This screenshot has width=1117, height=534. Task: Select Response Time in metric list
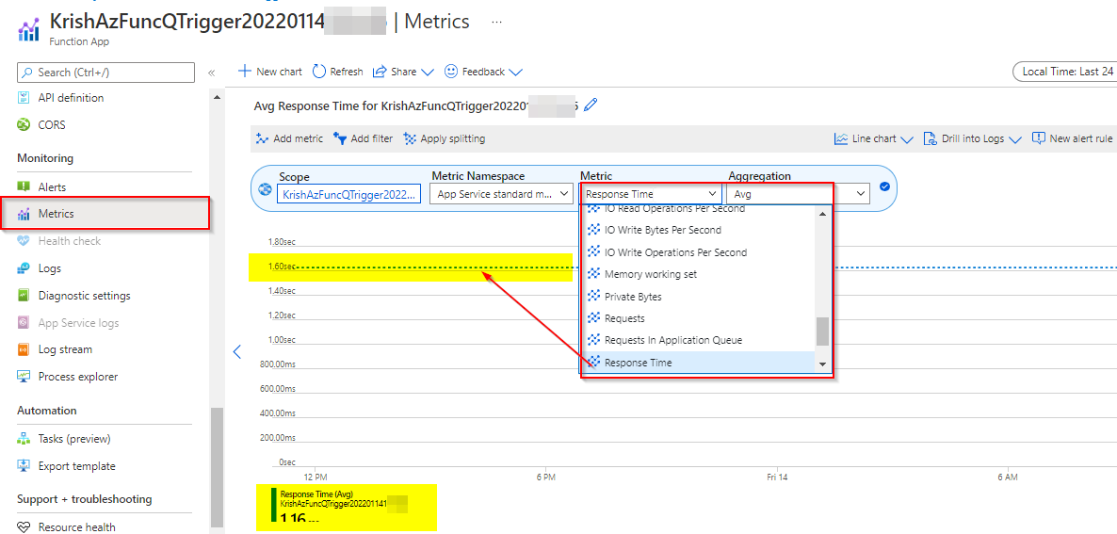click(x=698, y=363)
